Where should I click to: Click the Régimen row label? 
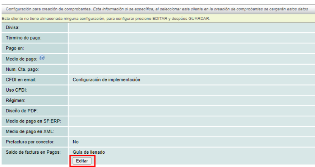pyautogui.click(x=16, y=100)
